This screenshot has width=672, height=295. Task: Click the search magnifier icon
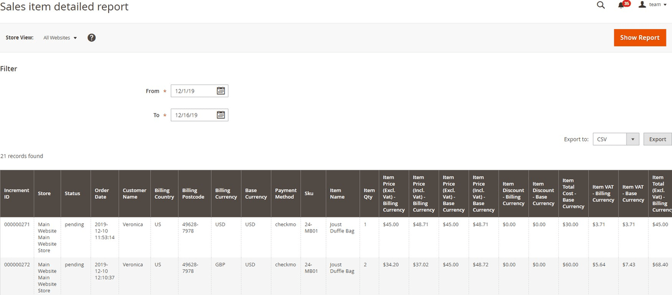601,5
